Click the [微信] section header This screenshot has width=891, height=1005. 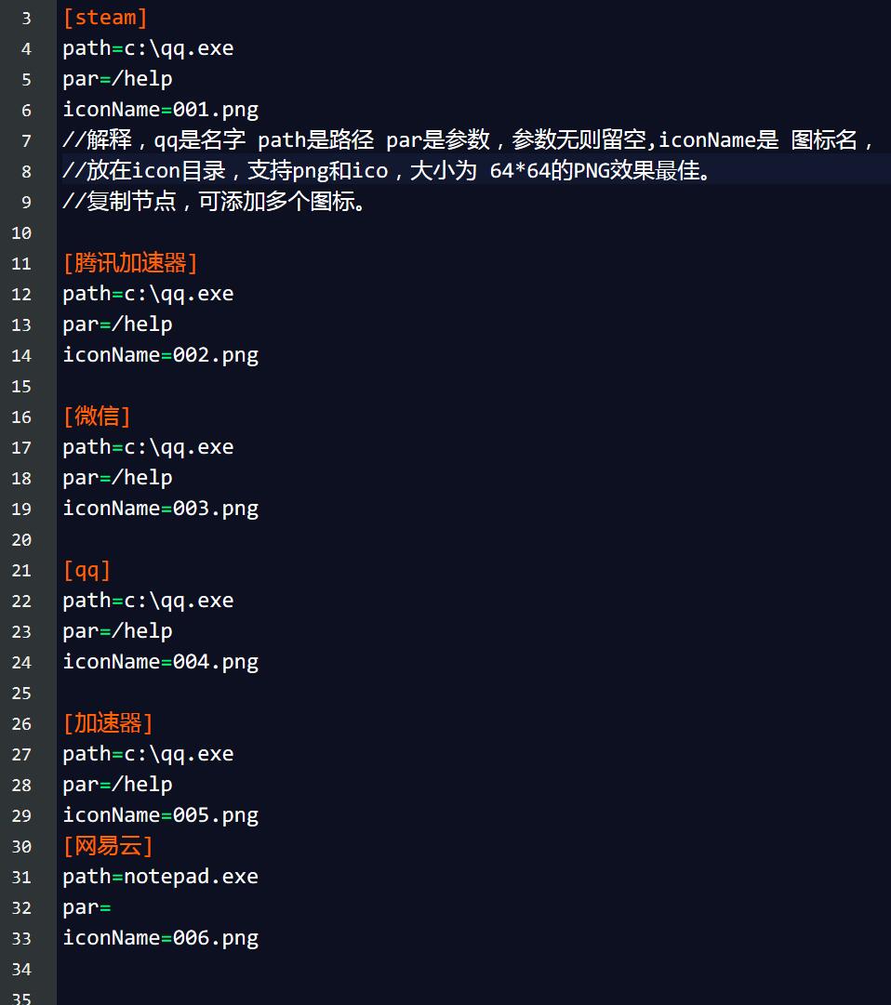[97, 417]
